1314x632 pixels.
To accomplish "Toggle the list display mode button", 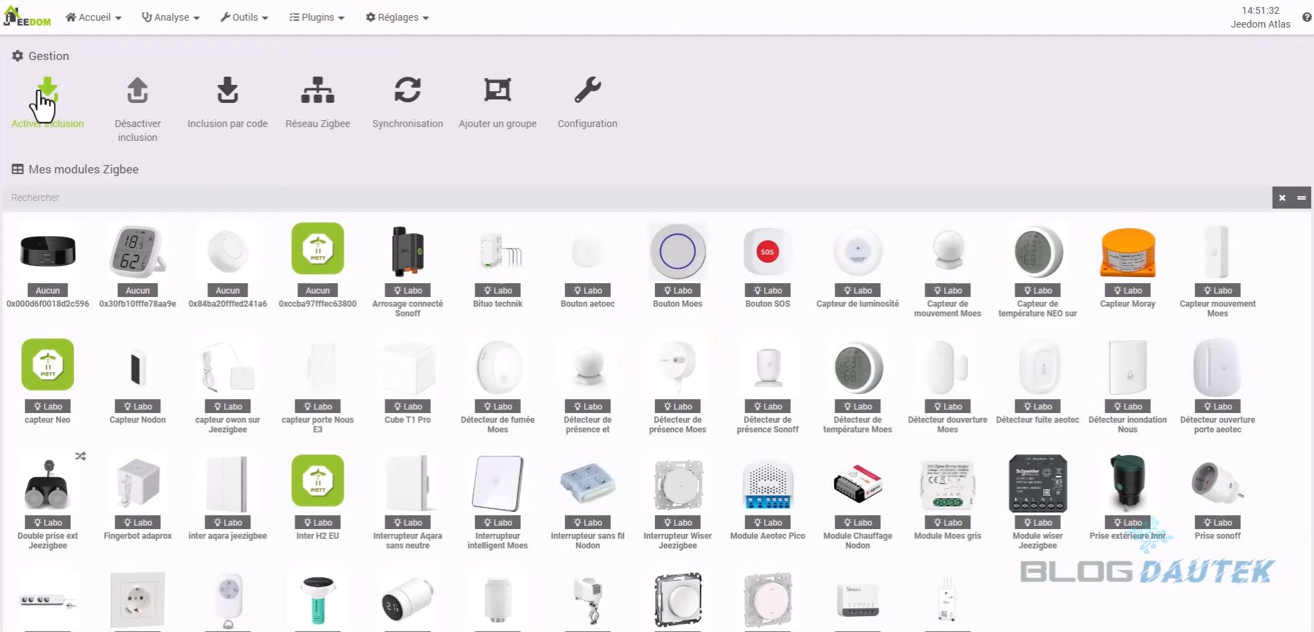I will pyautogui.click(x=1302, y=198).
